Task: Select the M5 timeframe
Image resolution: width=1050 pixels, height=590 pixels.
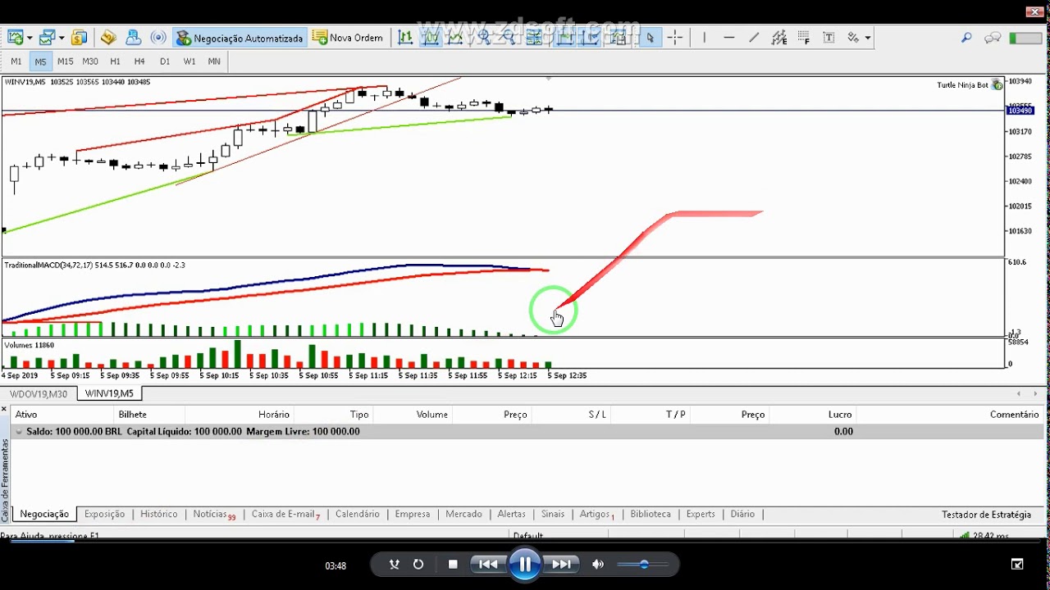Action: [x=40, y=61]
